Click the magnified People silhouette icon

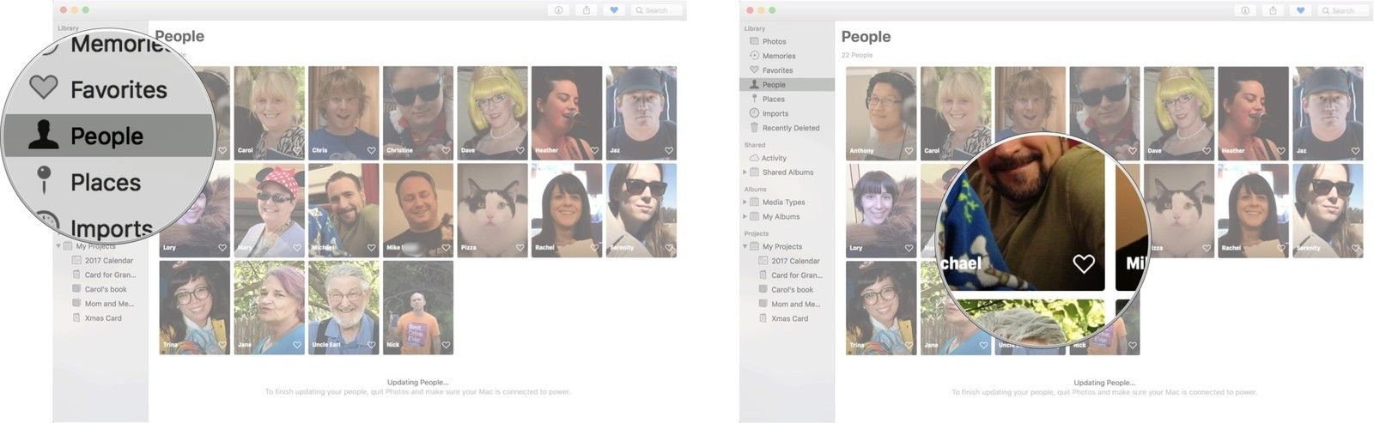(x=44, y=136)
